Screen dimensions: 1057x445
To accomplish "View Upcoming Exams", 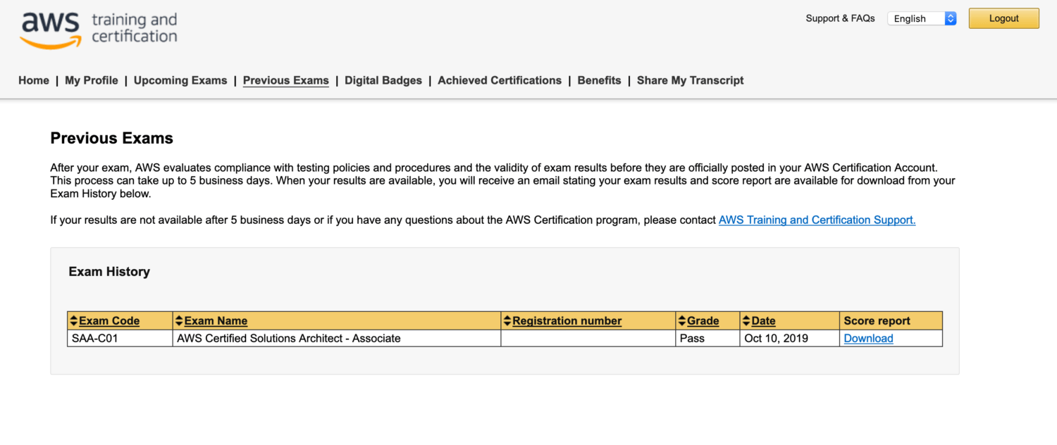I will [180, 80].
